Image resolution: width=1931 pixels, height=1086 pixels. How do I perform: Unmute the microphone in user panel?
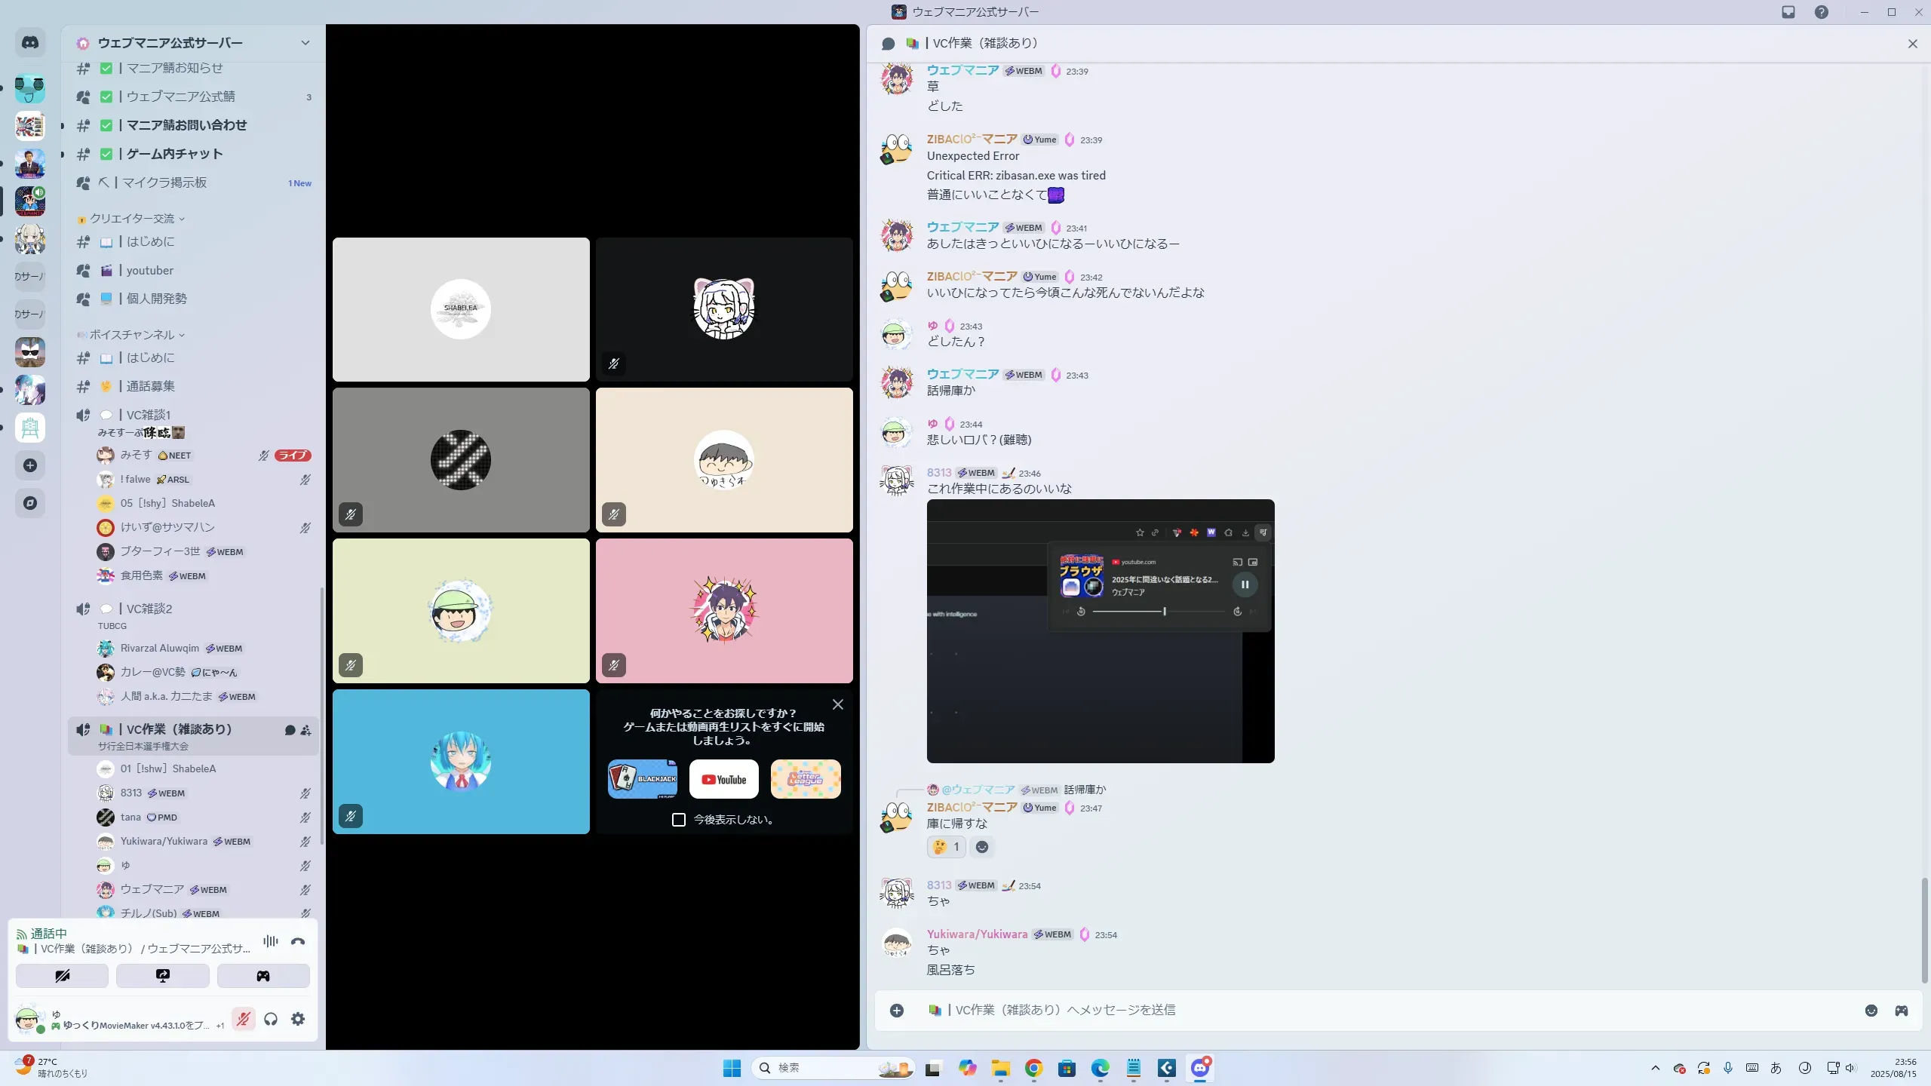click(243, 1019)
